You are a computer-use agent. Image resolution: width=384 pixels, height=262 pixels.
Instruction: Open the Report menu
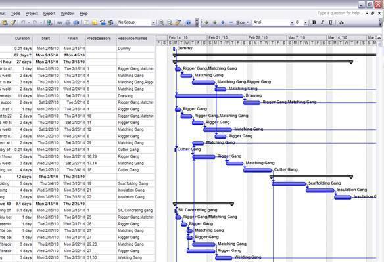click(x=49, y=14)
